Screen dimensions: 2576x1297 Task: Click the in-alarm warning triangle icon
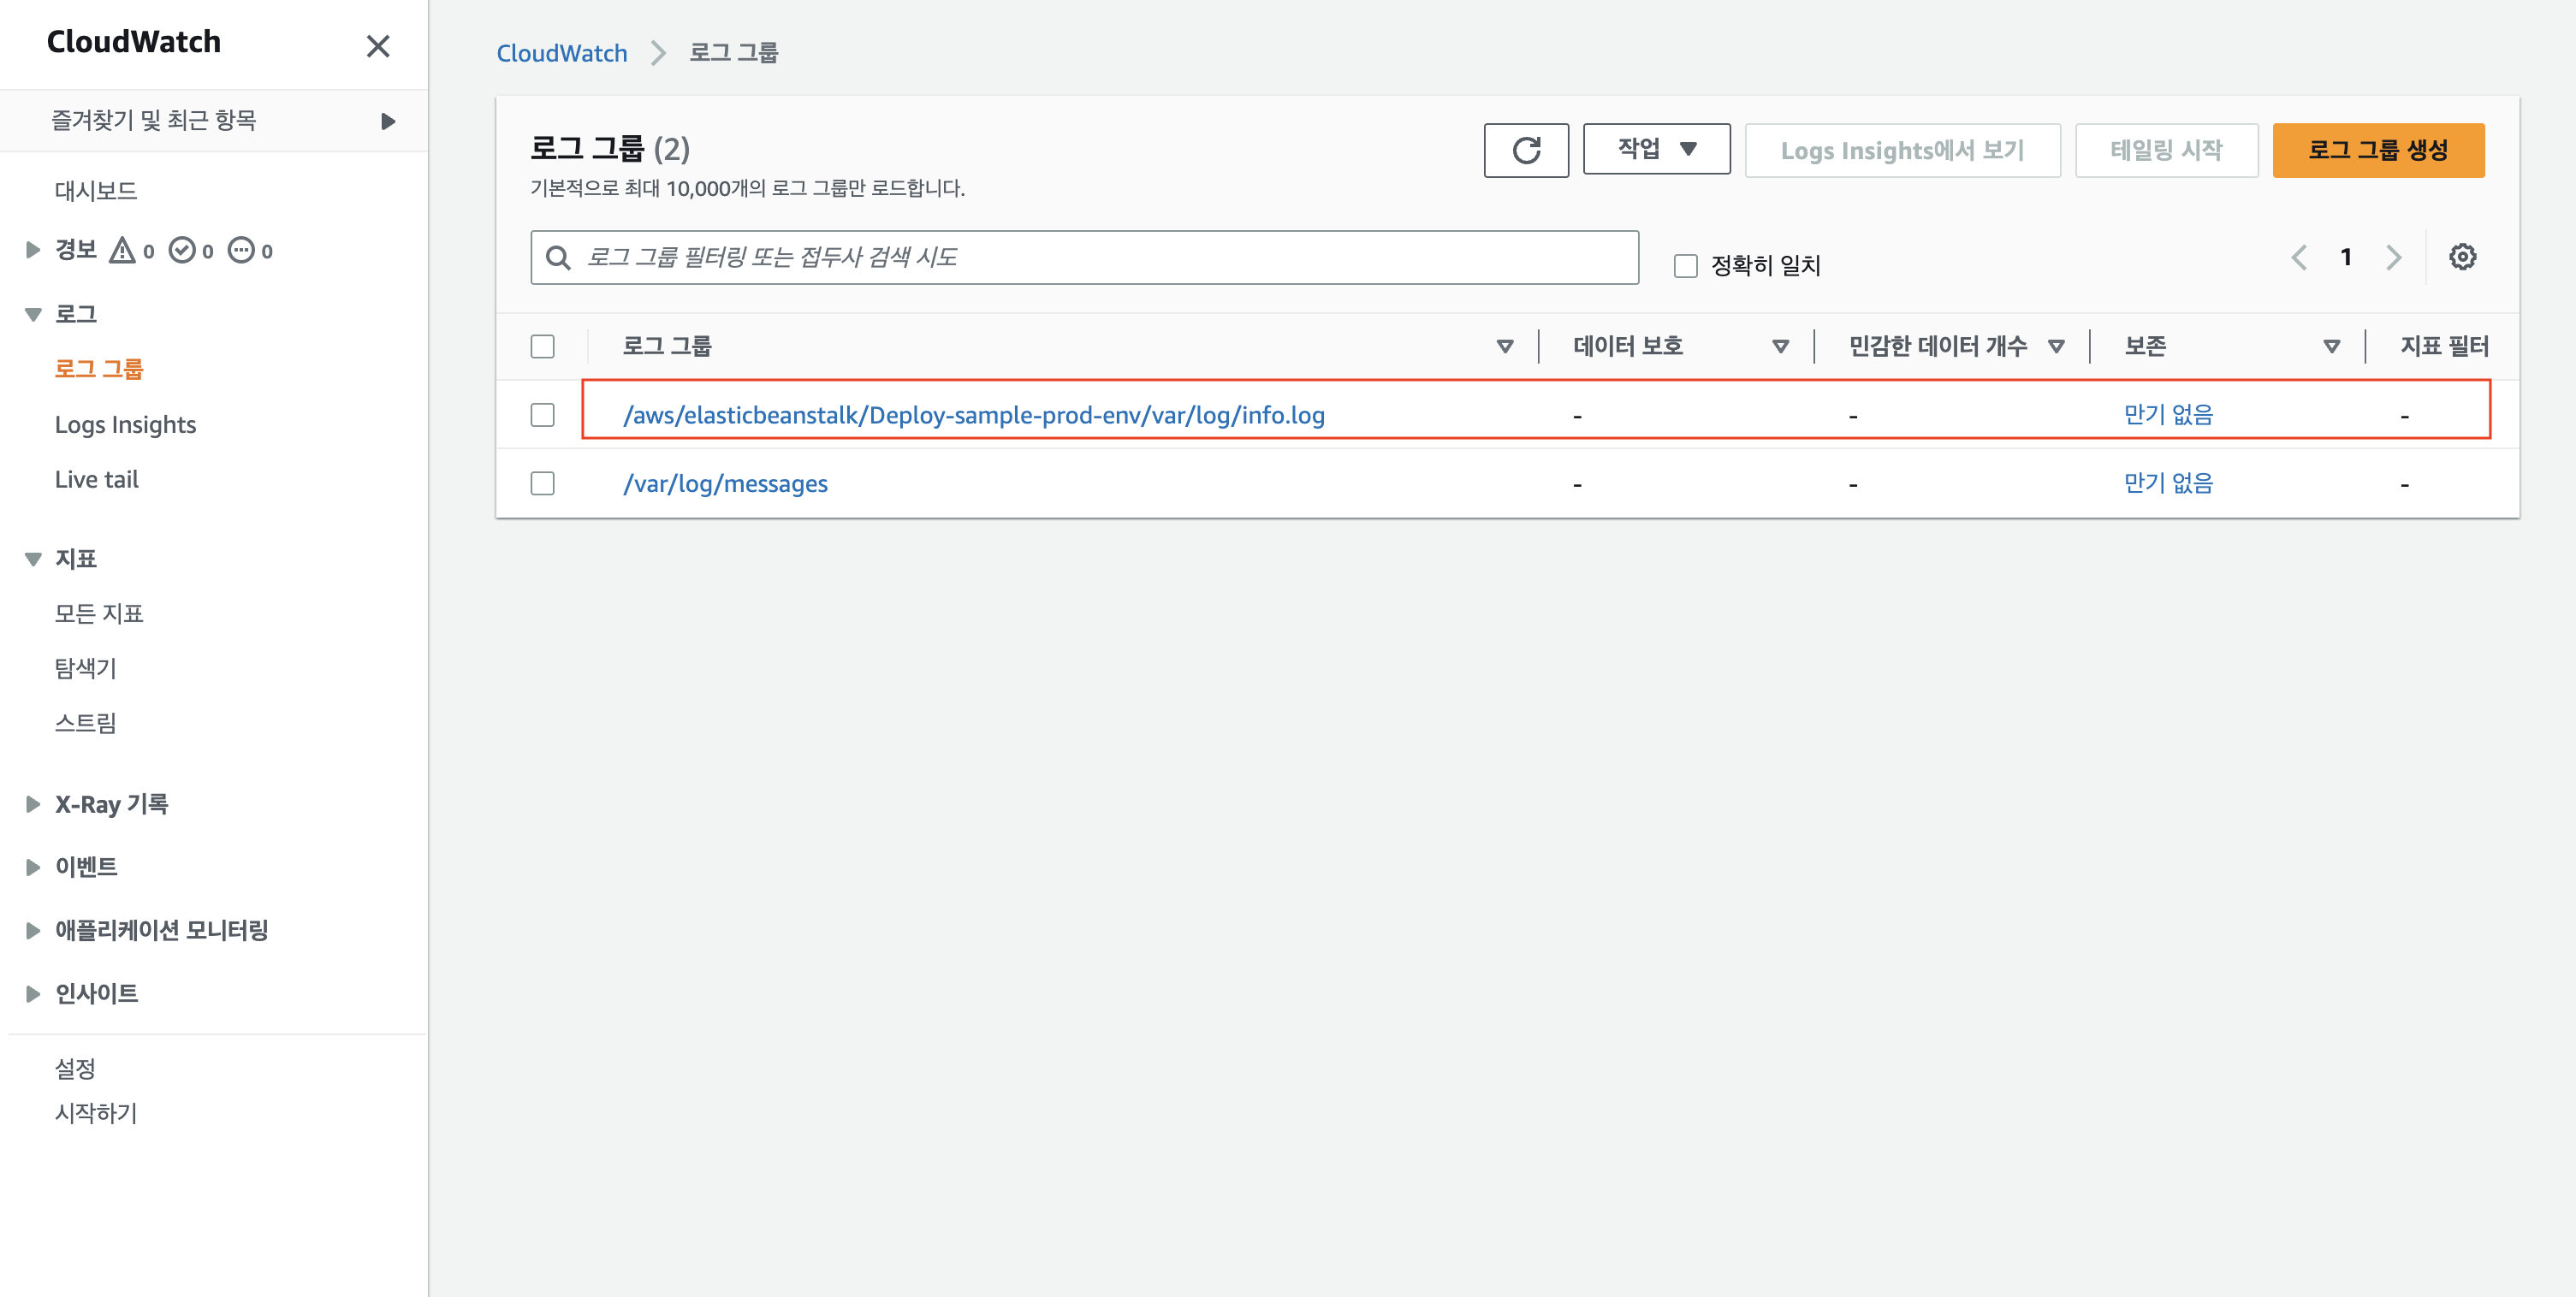(122, 250)
